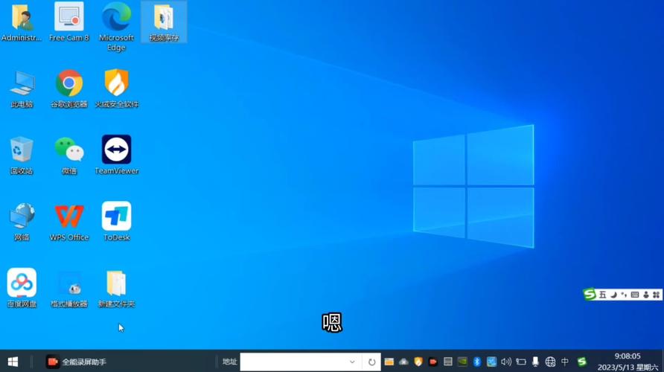Image resolution: width=664 pixels, height=372 pixels.
Task: Open the 百度网盘 desktop shortcut
Action: coord(22,288)
